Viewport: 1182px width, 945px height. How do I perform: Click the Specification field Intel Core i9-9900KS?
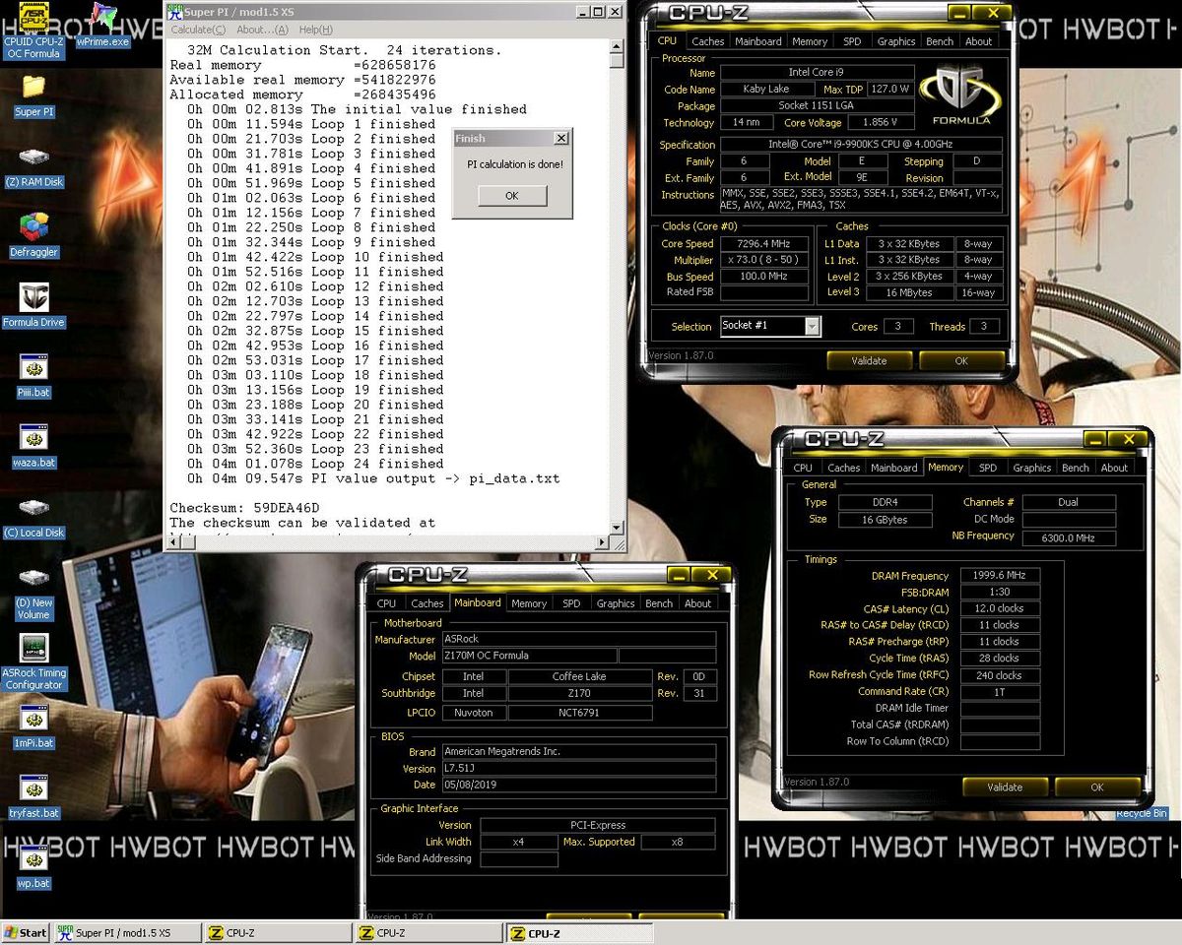[x=861, y=144]
